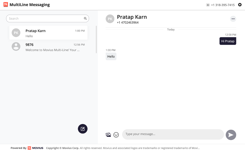The image size is (245, 152).
Task: Click the 12:56 PM time on 9876 row
Action: [79, 45]
